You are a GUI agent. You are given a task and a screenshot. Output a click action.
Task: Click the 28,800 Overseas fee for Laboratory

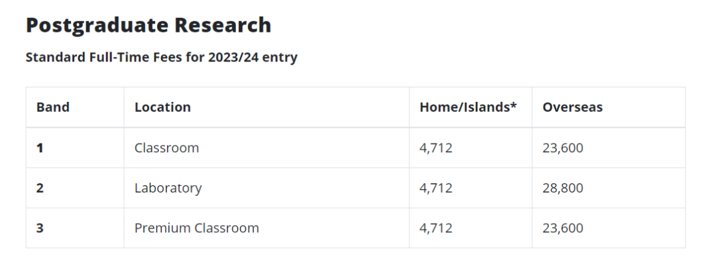coord(563,188)
